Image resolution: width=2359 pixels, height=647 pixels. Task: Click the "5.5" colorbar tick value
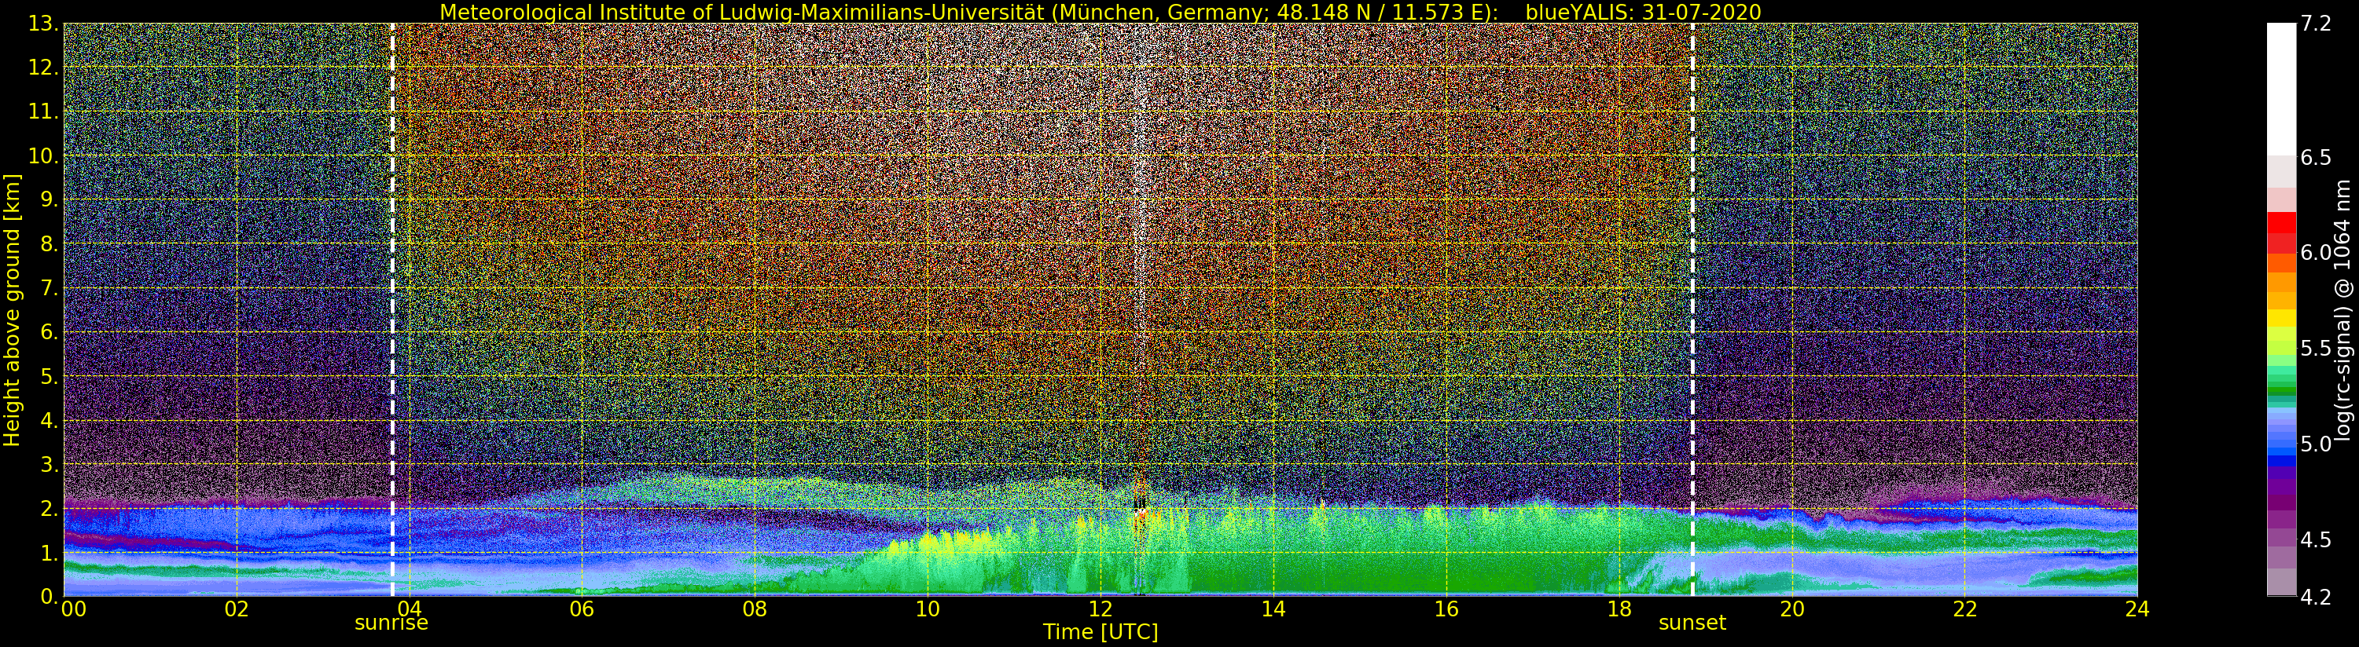[2316, 348]
